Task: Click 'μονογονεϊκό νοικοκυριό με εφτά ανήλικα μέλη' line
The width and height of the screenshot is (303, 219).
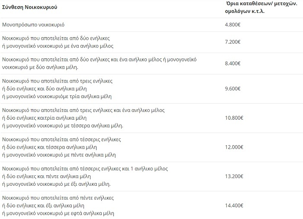Action: [x=61, y=213]
